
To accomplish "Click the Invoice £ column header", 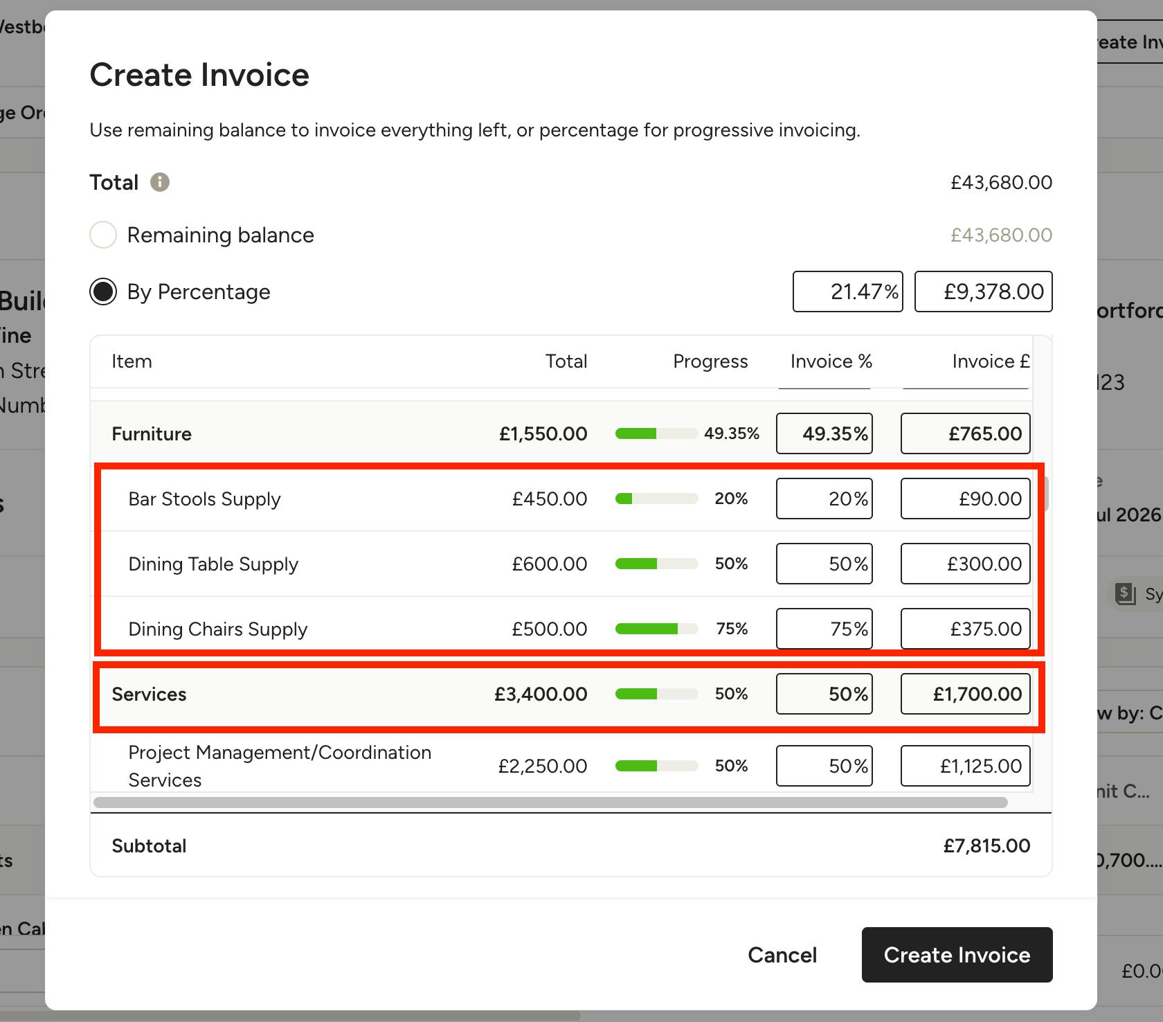I will [x=991, y=361].
